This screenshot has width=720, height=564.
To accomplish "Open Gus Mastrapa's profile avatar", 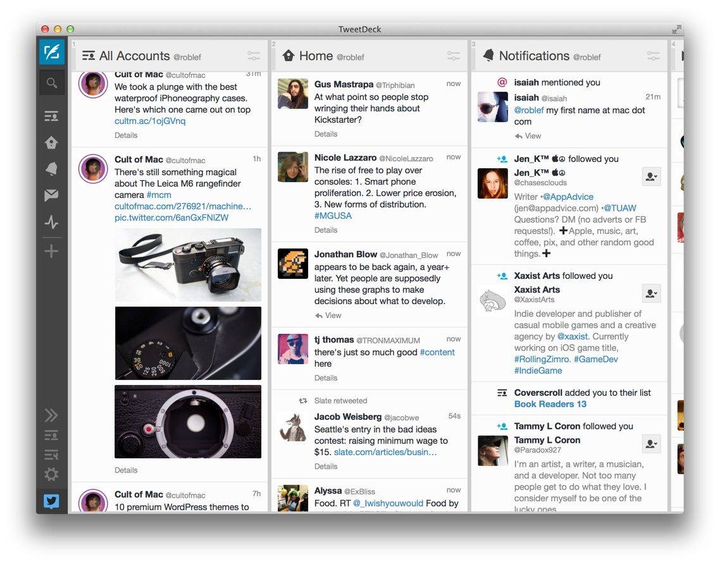I will pyautogui.click(x=293, y=94).
